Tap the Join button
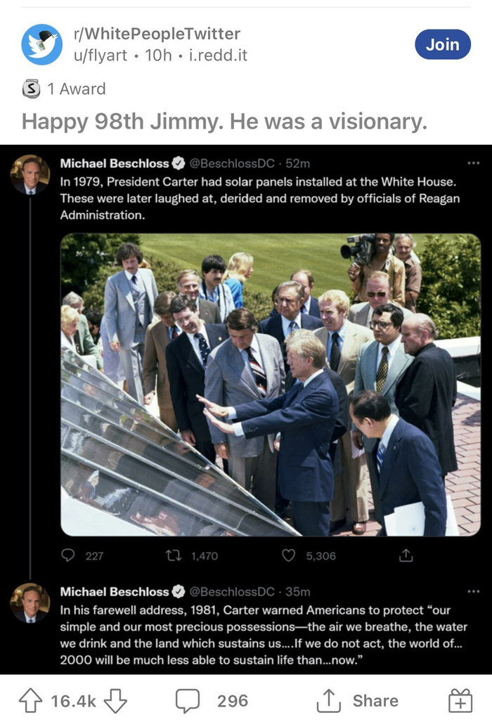The height and width of the screenshot is (727, 492). click(442, 44)
